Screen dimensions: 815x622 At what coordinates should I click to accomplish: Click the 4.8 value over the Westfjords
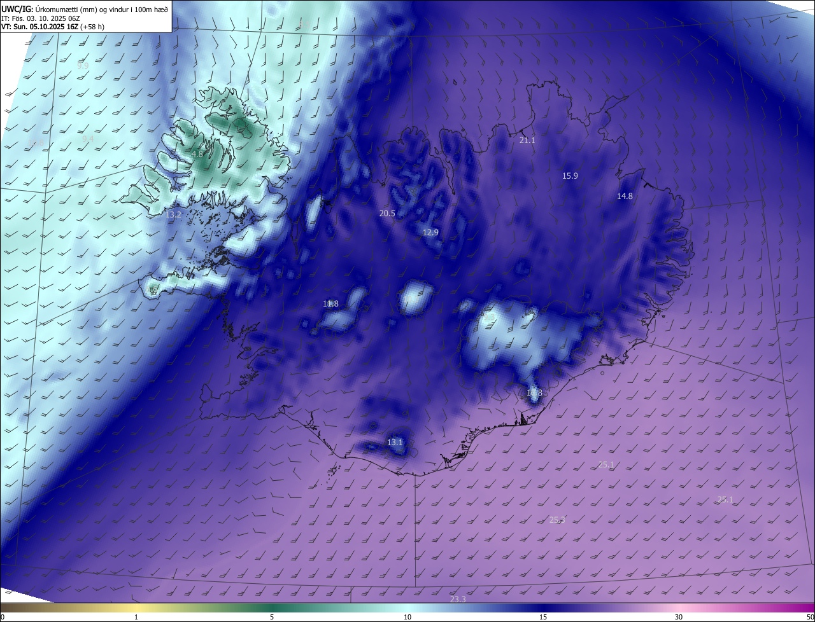point(197,154)
